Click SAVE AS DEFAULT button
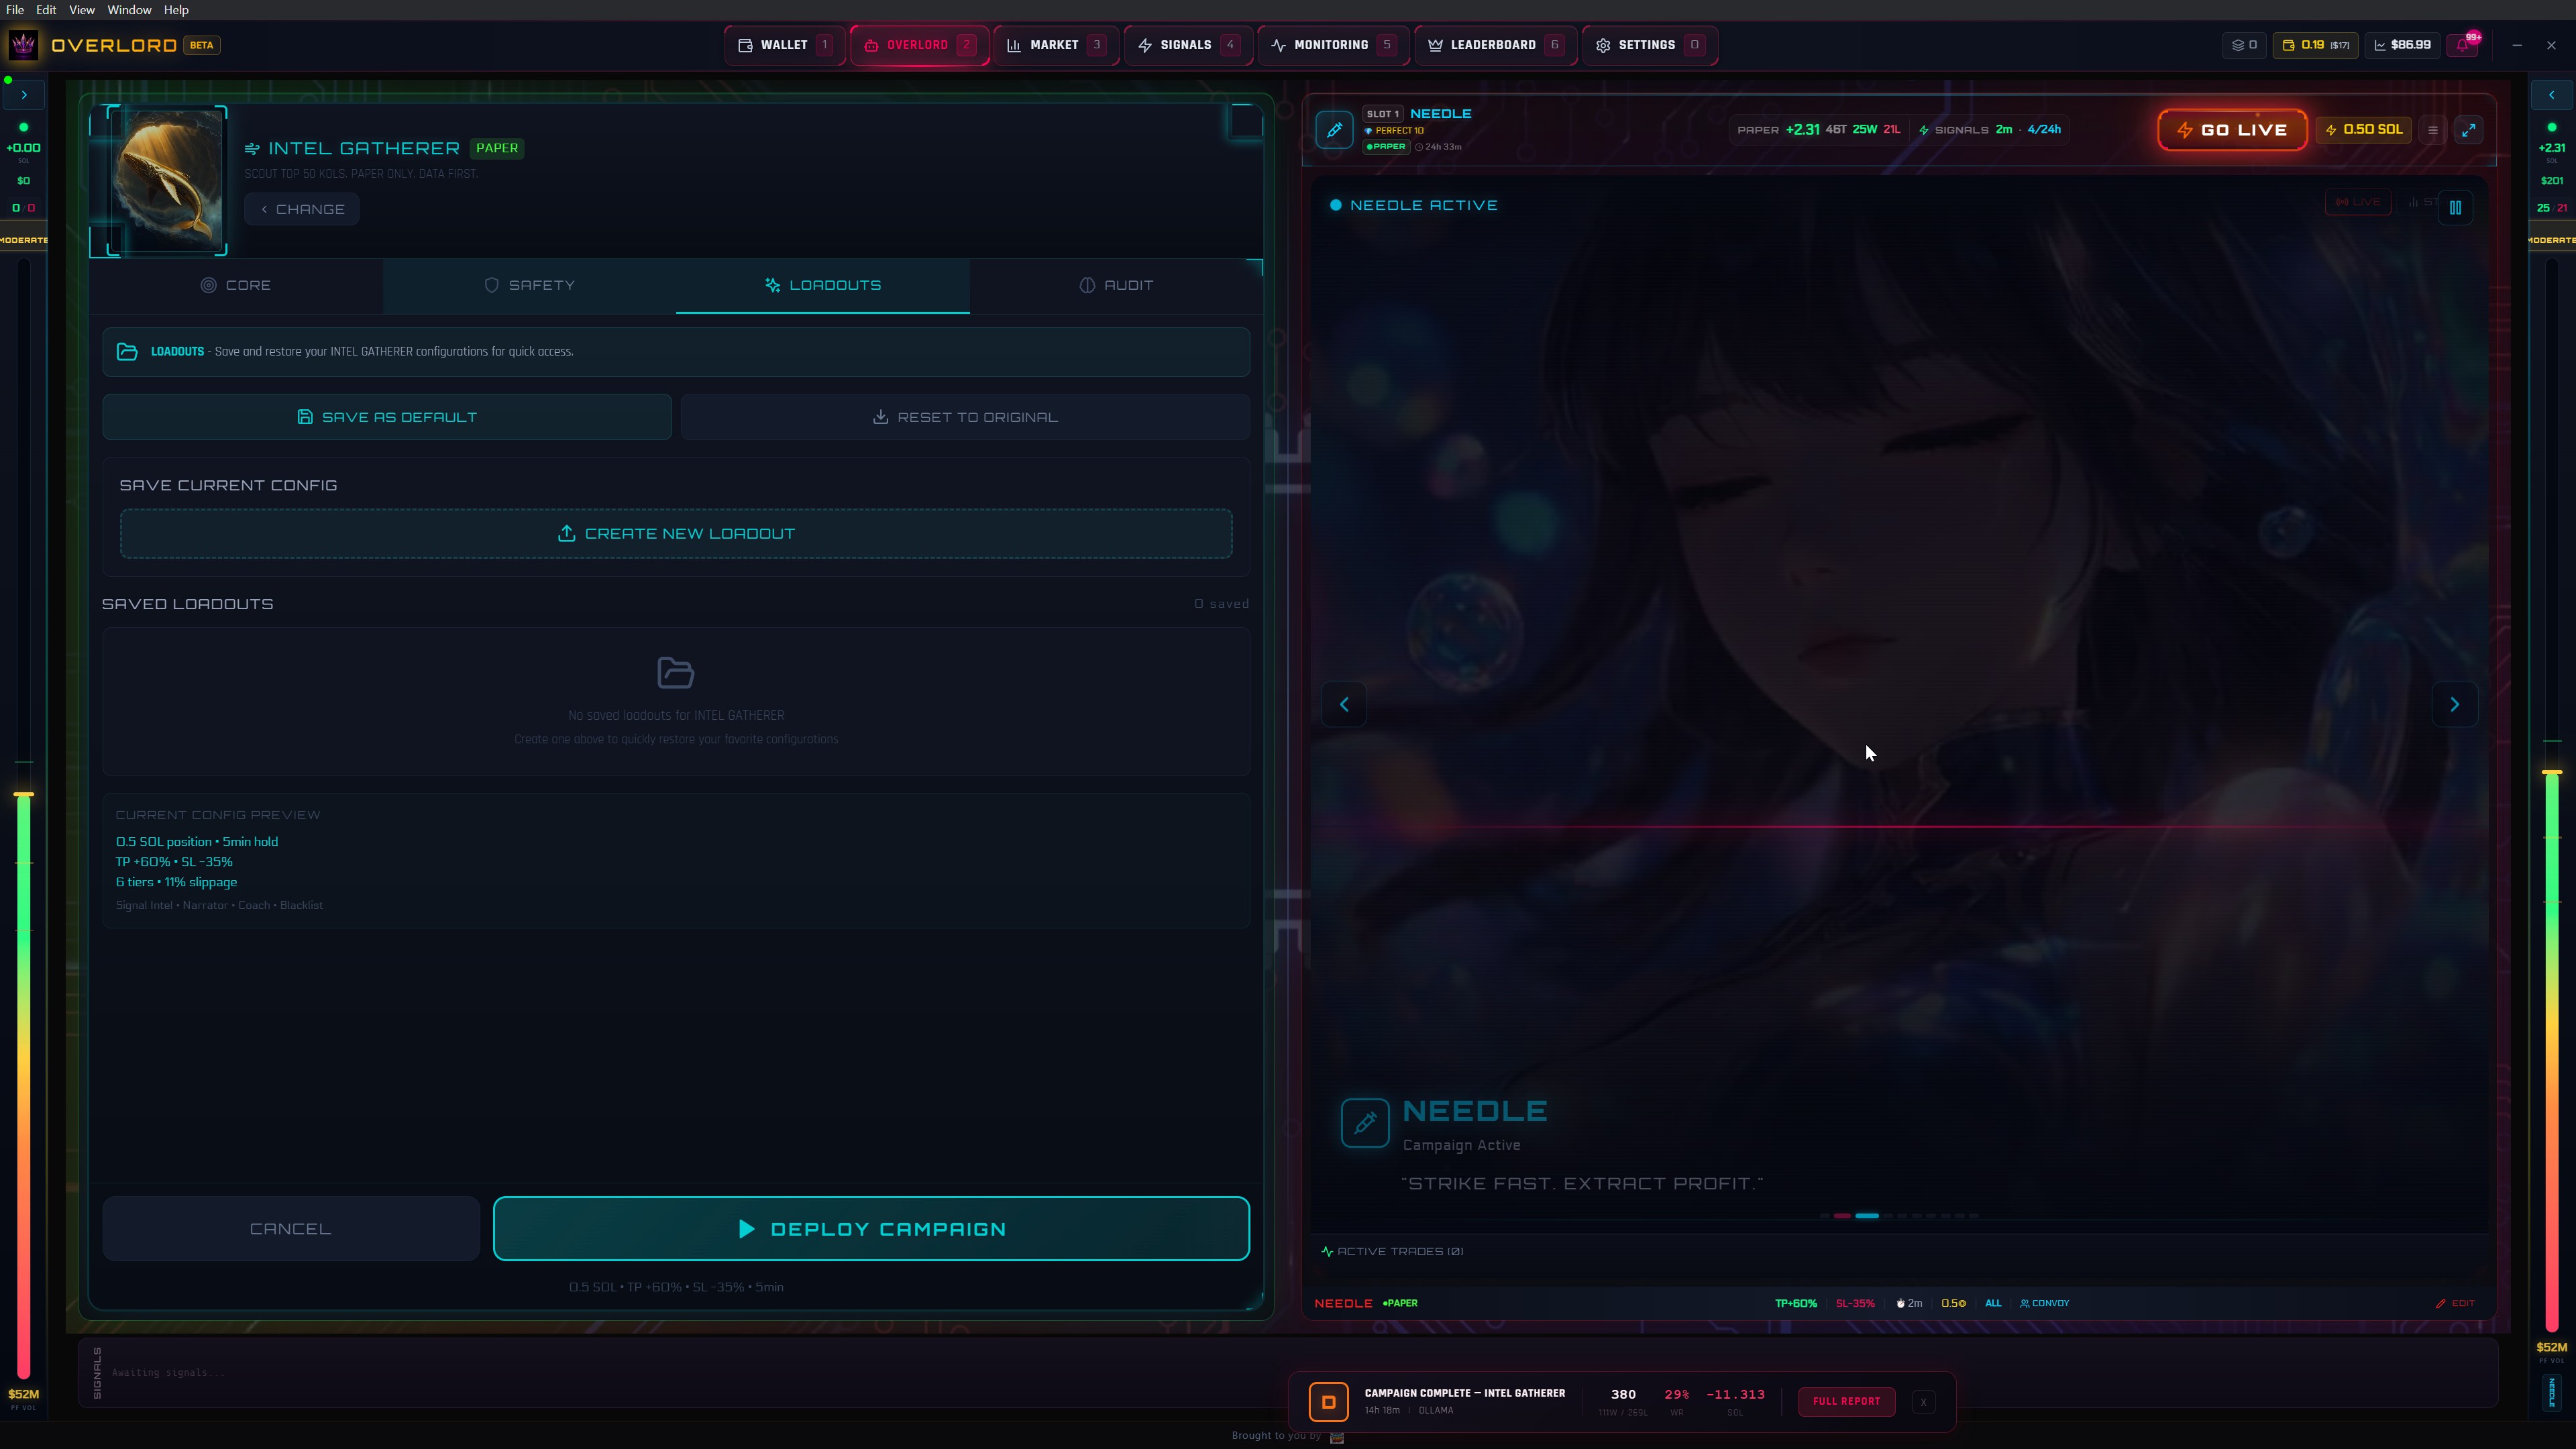This screenshot has width=2576, height=1449. click(387, 417)
